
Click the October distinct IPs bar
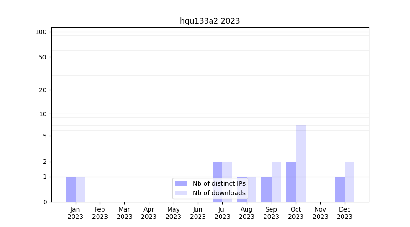tap(291, 182)
